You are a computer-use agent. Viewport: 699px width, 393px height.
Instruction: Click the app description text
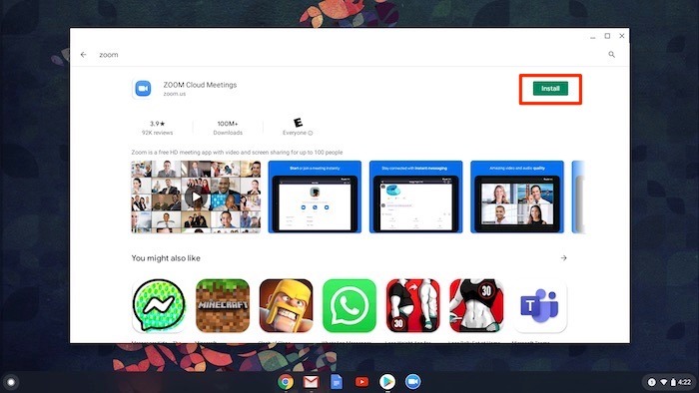pos(237,153)
